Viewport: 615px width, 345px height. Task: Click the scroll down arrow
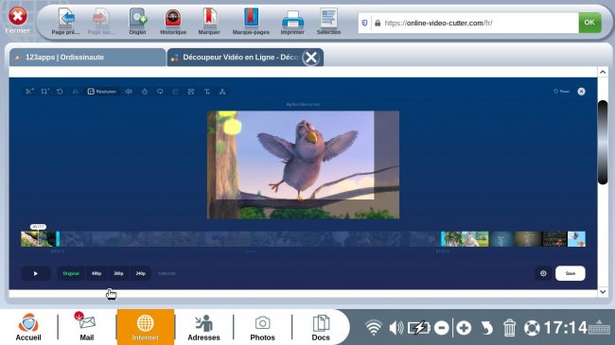[x=603, y=292]
